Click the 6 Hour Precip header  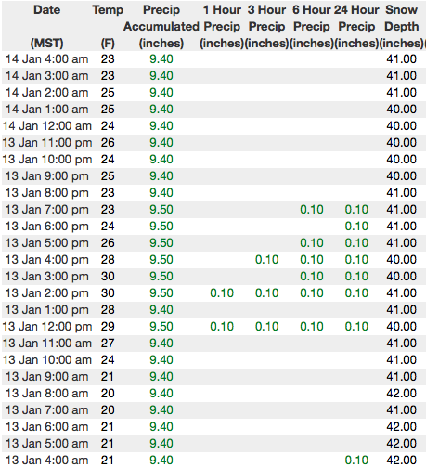tap(312, 26)
